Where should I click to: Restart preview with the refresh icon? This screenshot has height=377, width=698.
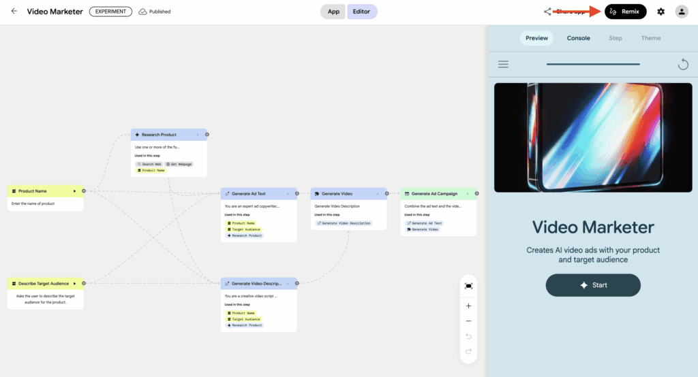point(683,65)
